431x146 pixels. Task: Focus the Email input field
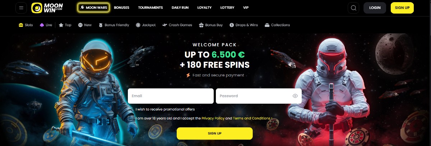click(x=171, y=96)
